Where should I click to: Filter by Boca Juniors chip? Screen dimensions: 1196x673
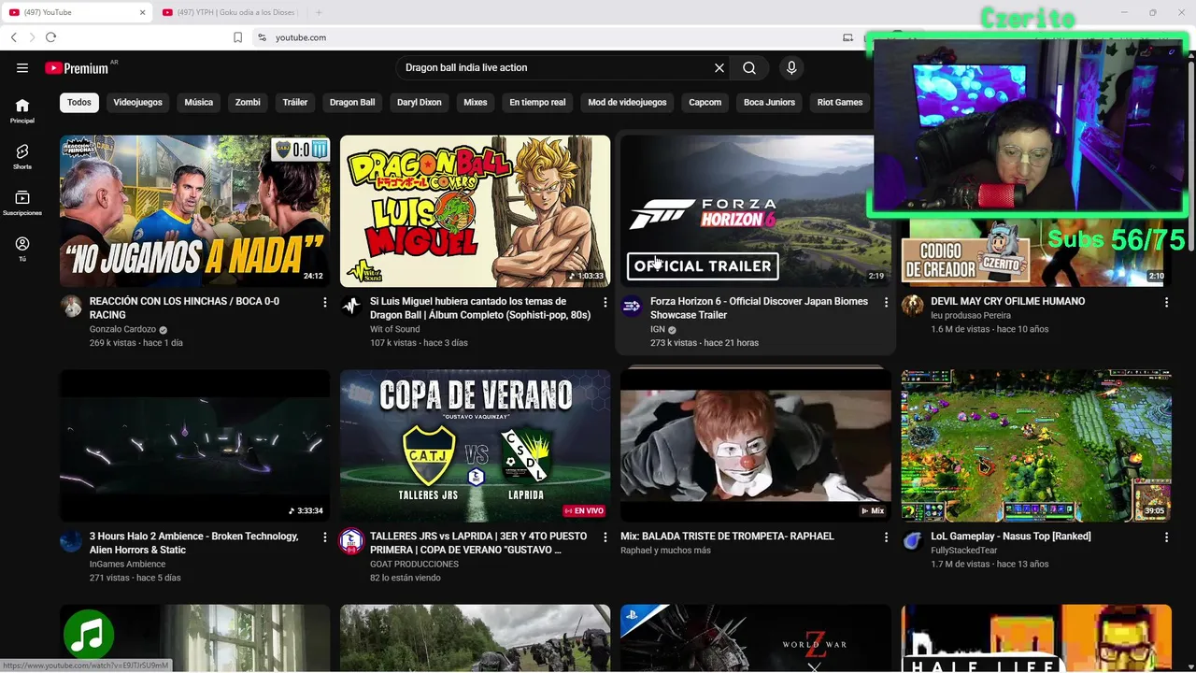click(x=769, y=102)
